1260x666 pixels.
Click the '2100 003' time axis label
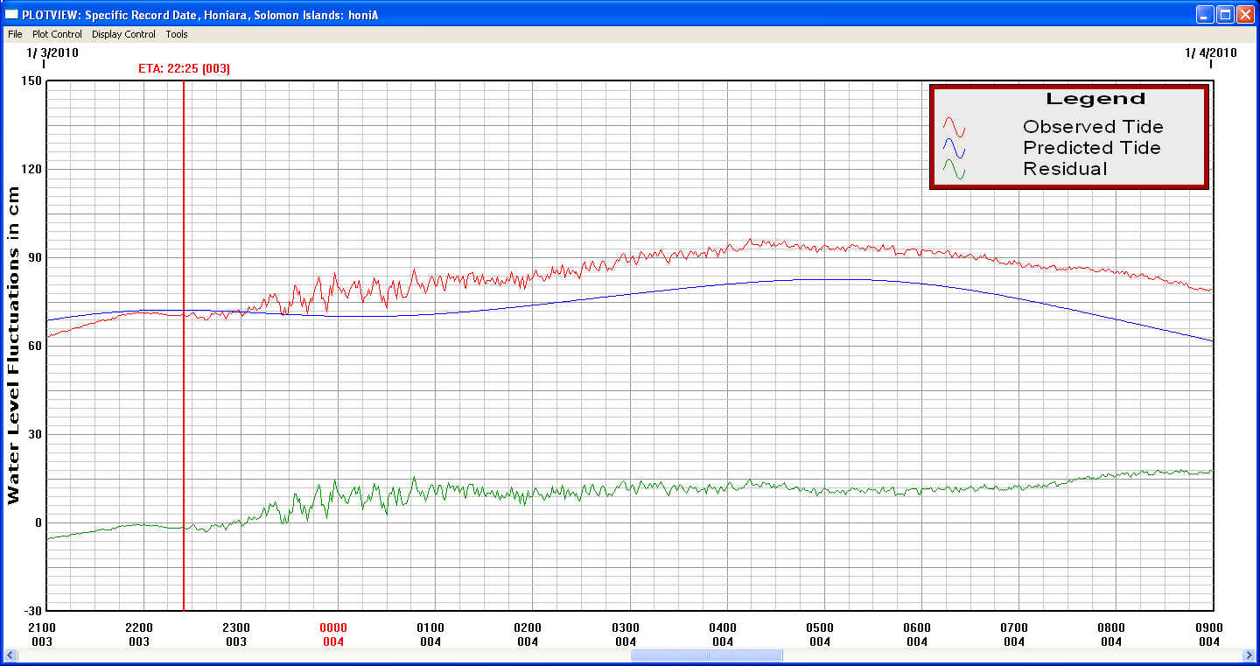41,634
